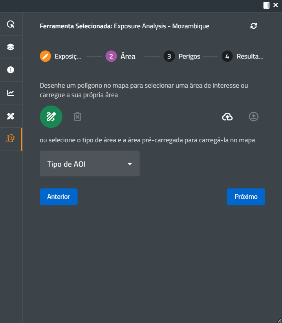Select the crossed ruler-and-pencil sidebar icon
282x323 pixels.
tap(11, 116)
